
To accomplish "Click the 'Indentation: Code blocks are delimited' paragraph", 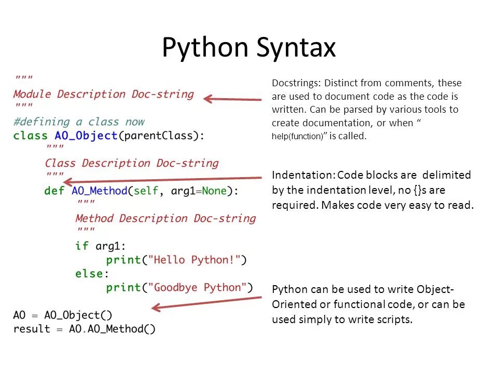I will (x=372, y=190).
